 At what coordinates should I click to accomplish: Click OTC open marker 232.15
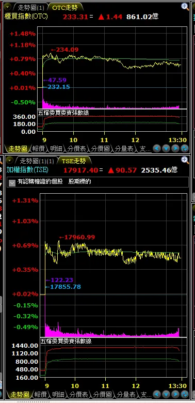(56, 87)
